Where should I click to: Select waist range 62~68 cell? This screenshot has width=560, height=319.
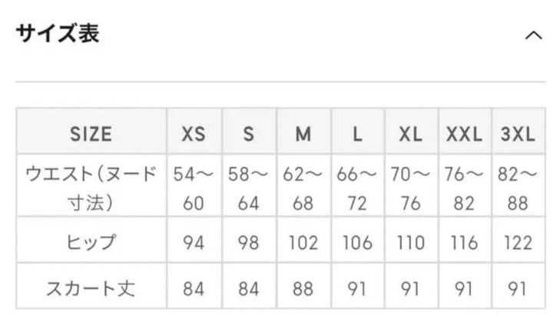(x=303, y=187)
